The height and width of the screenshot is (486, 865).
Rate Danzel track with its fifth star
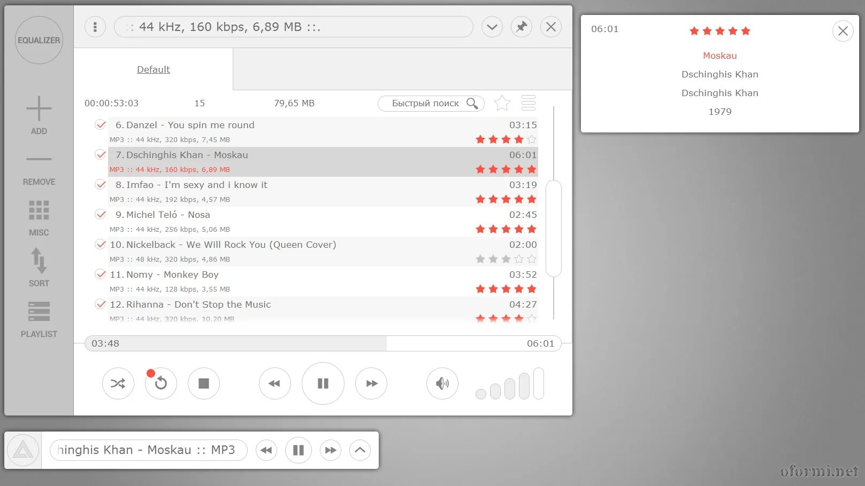tap(532, 139)
